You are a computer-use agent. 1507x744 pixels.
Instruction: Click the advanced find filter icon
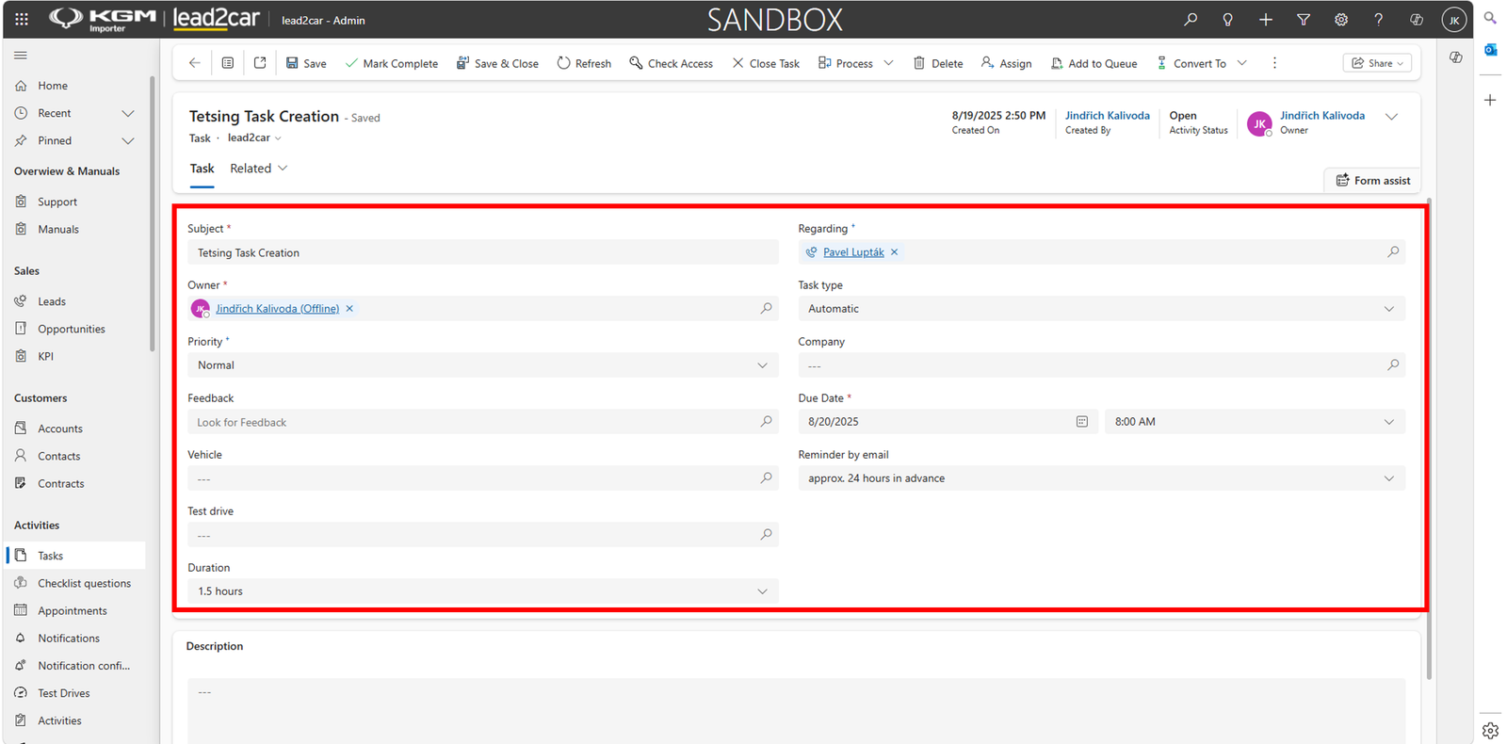pos(1304,19)
